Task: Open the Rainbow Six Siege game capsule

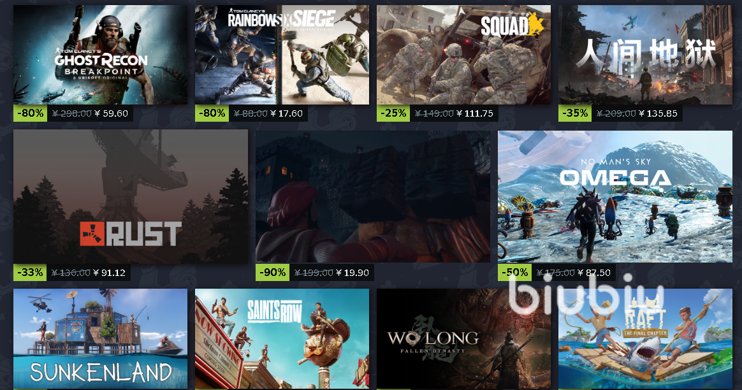Action: click(x=282, y=55)
